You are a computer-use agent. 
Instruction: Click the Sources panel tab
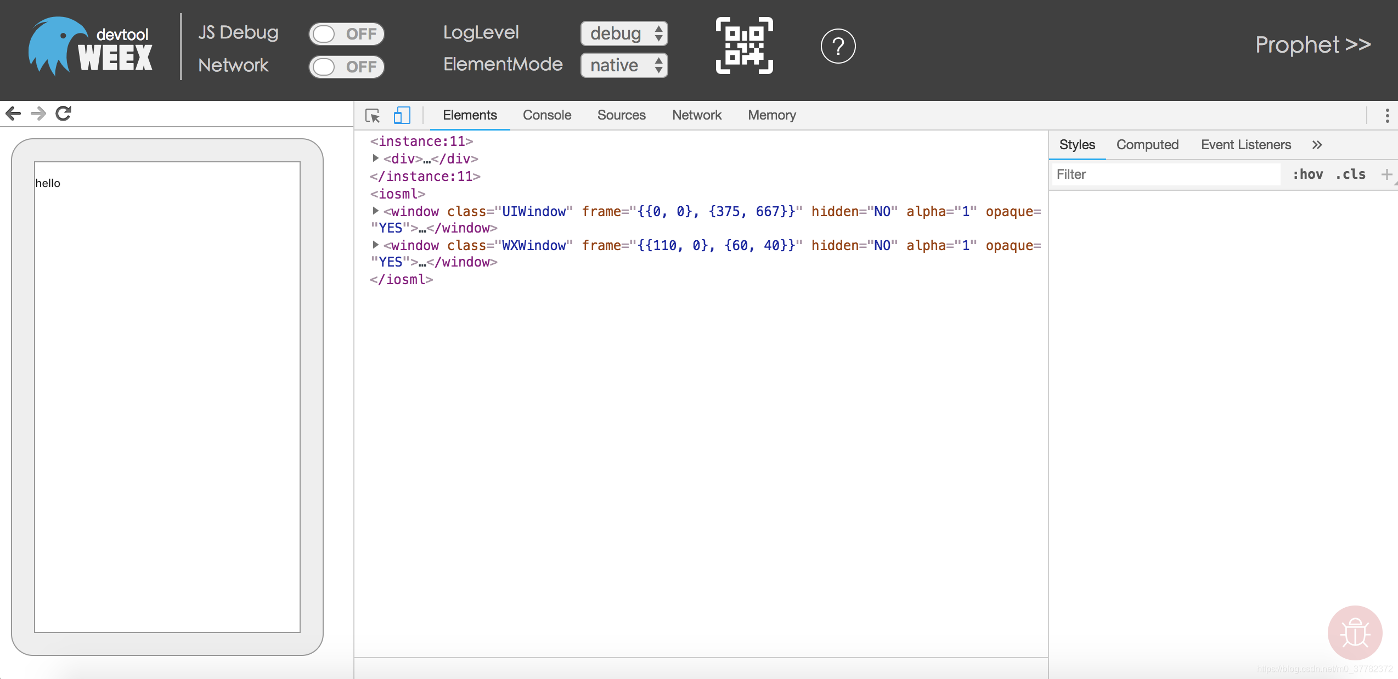click(622, 114)
